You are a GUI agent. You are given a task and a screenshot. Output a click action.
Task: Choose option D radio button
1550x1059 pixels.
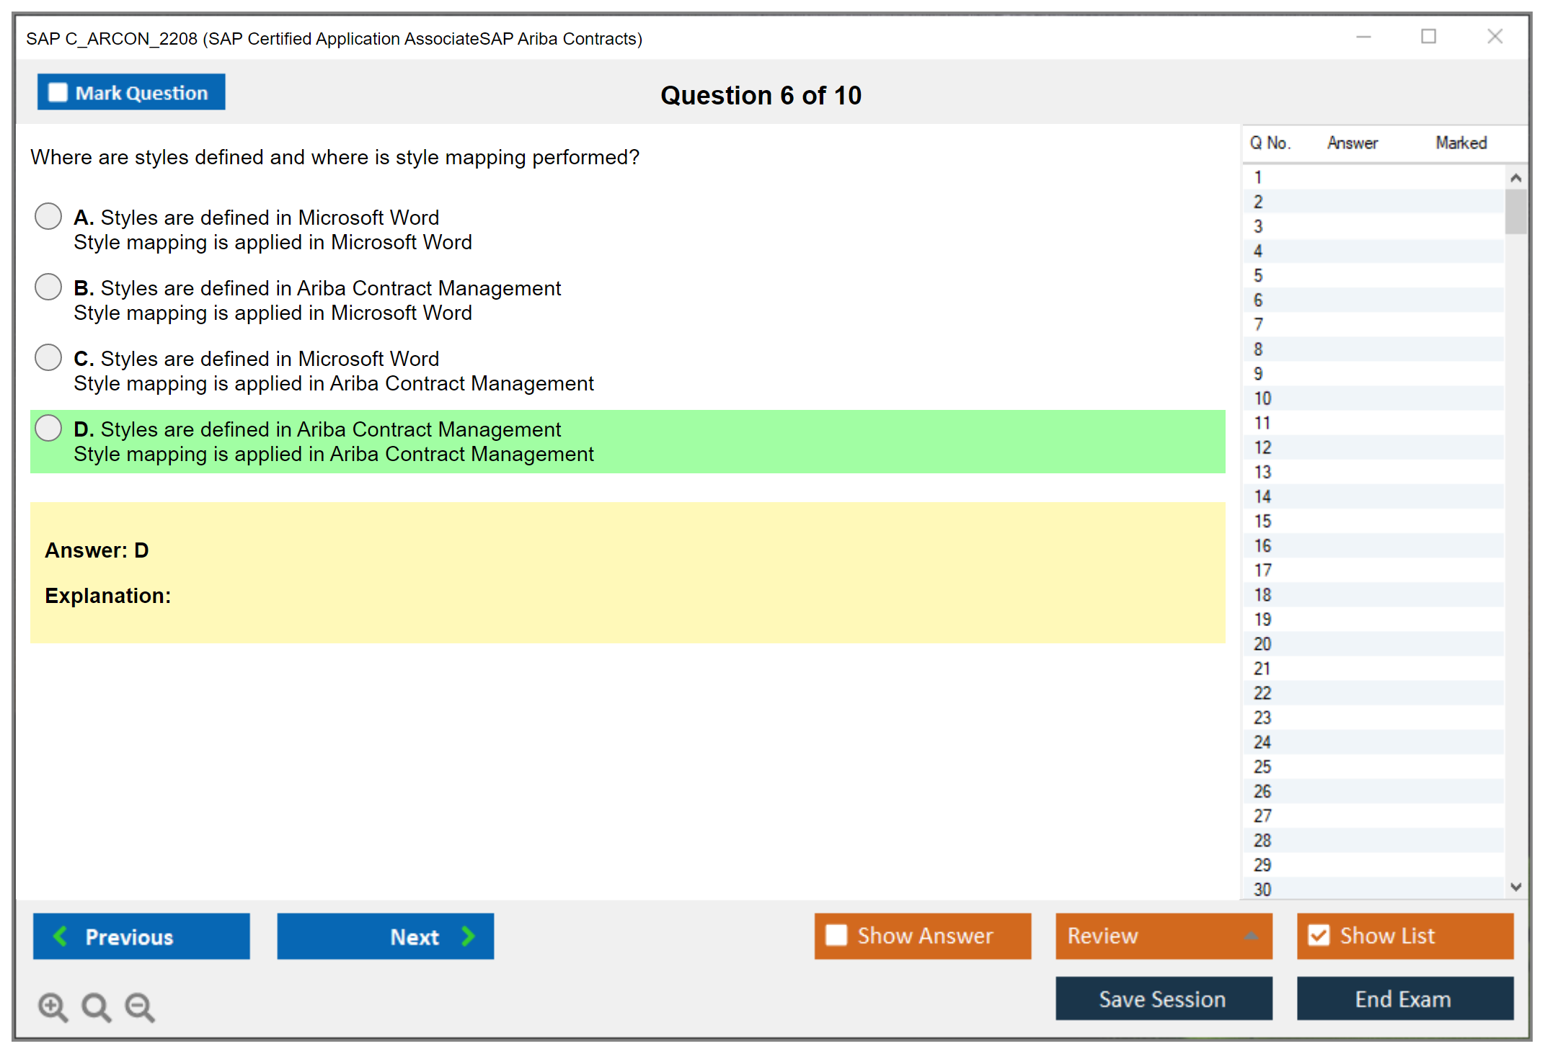(48, 428)
